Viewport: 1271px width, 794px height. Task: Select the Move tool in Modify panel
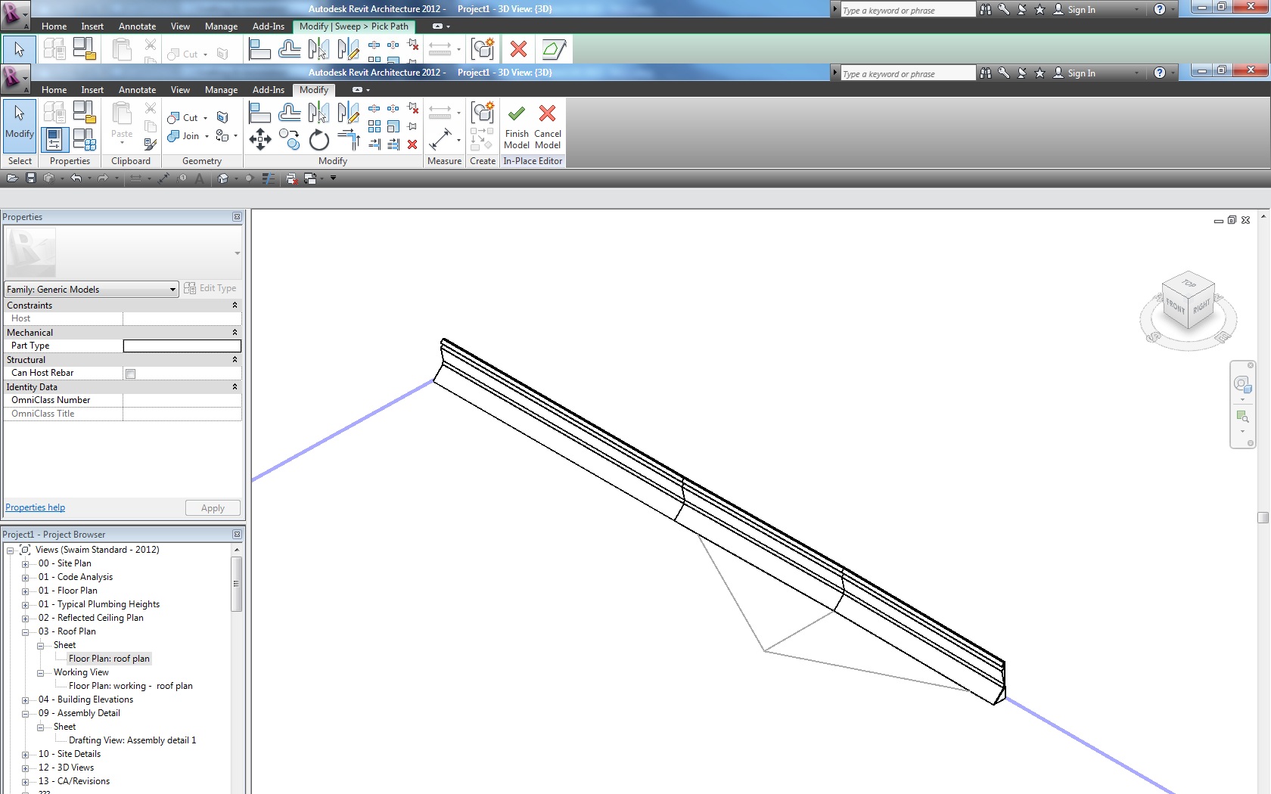(260, 139)
